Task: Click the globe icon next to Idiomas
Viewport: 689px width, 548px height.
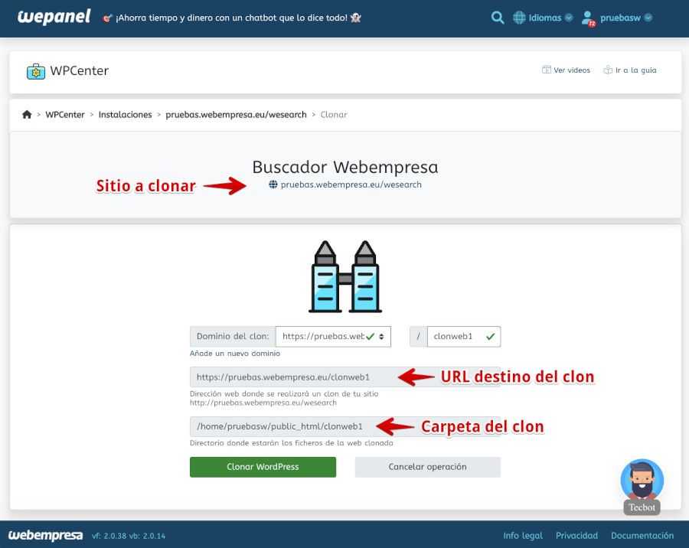Action: tap(519, 18)
